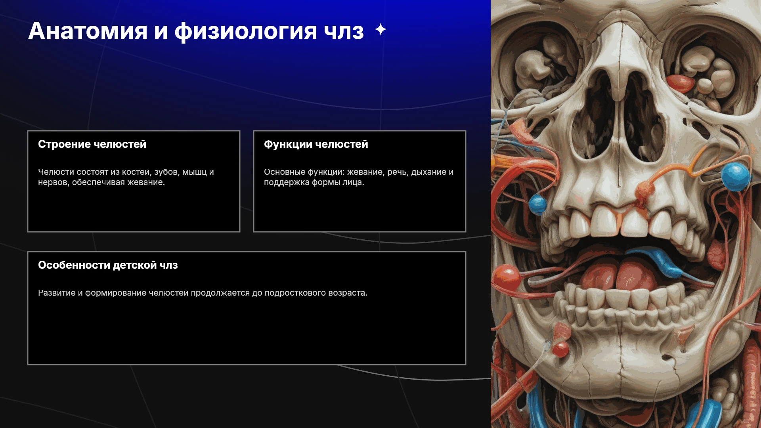
Task: Click the small blue sphere left of teeth
Action: 537,204
